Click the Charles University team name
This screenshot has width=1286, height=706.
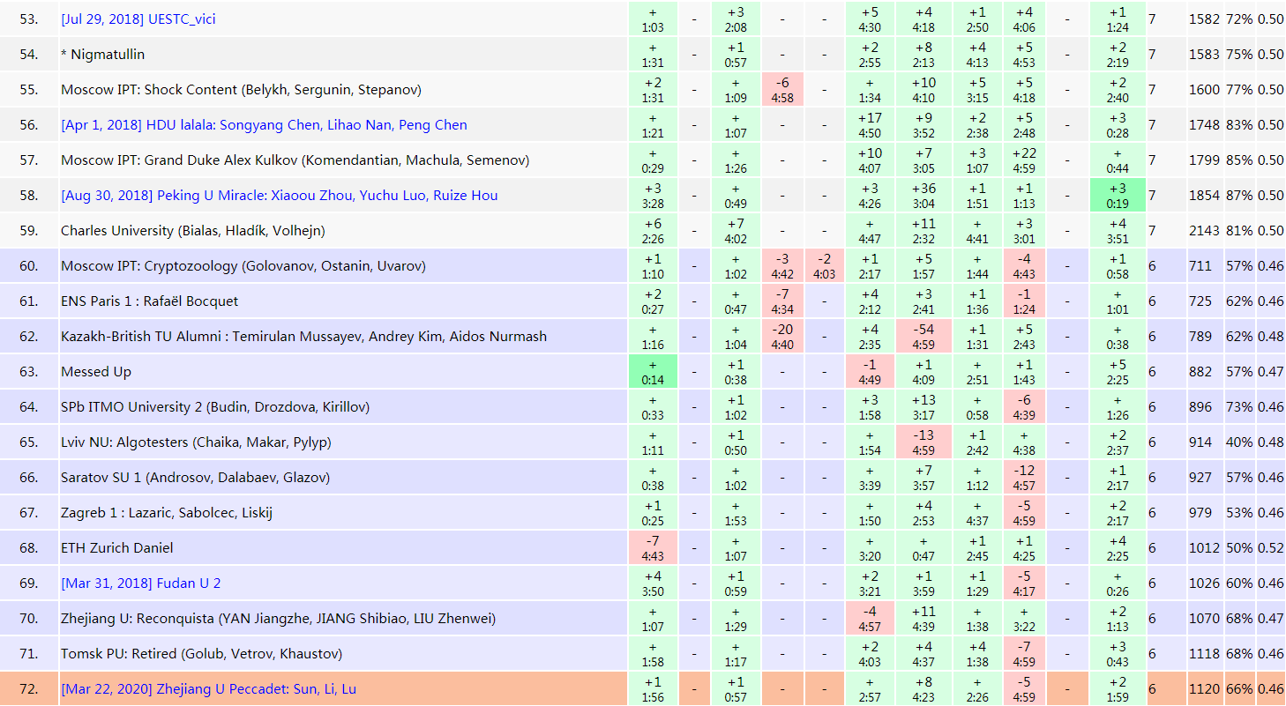(x=192, y=231)
